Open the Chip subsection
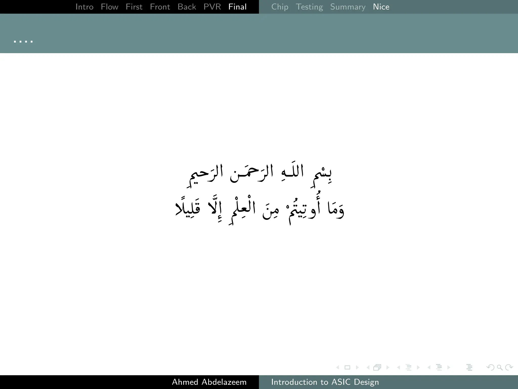 click(280, 7)
